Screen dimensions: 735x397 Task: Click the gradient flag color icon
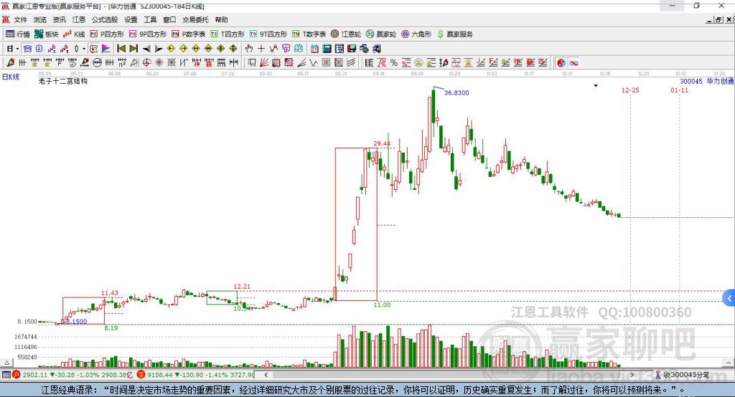[106, 49]
